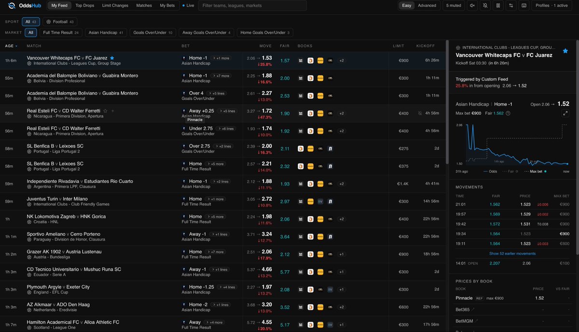Toggle the Max bet series in legend
This screenshot has width=579, height=332.
point(535,171)
